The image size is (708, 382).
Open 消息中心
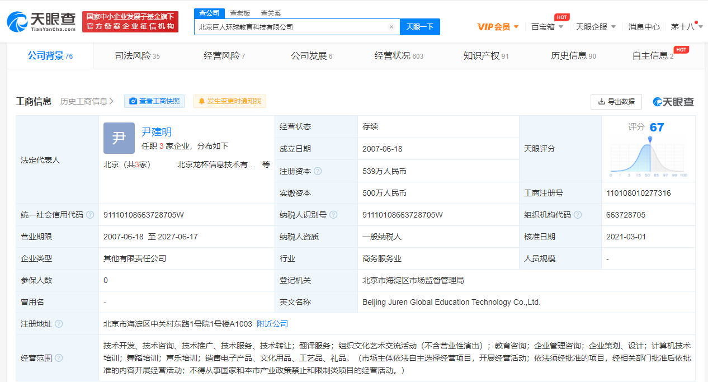[x=644, y=27]
